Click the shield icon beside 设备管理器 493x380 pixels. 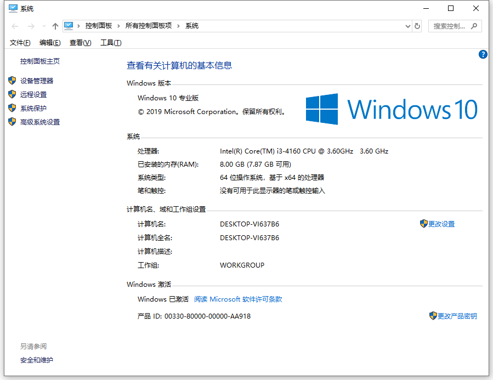point(12,81)
